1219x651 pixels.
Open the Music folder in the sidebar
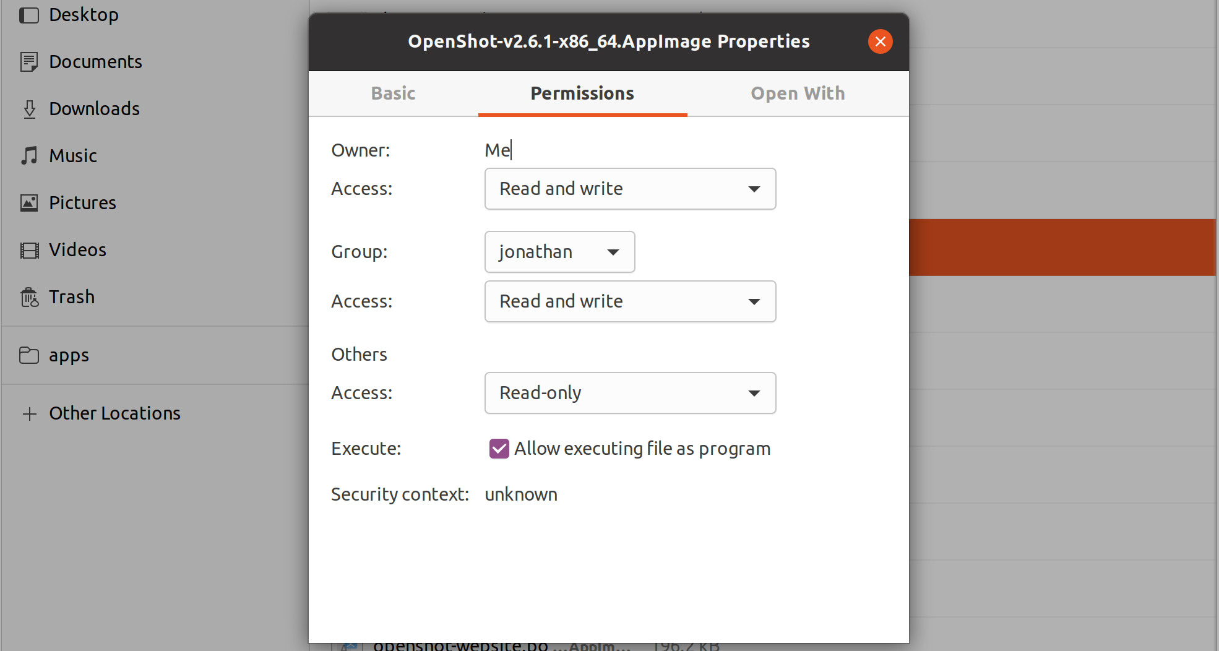(x=72, y=155)
